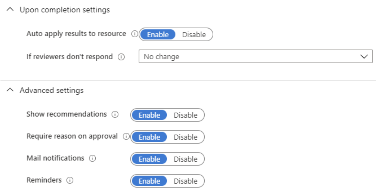The height and width of the screenshot is (192, 378).
Task: Click info icon beside Mail notifications
Action: (92, 158)
